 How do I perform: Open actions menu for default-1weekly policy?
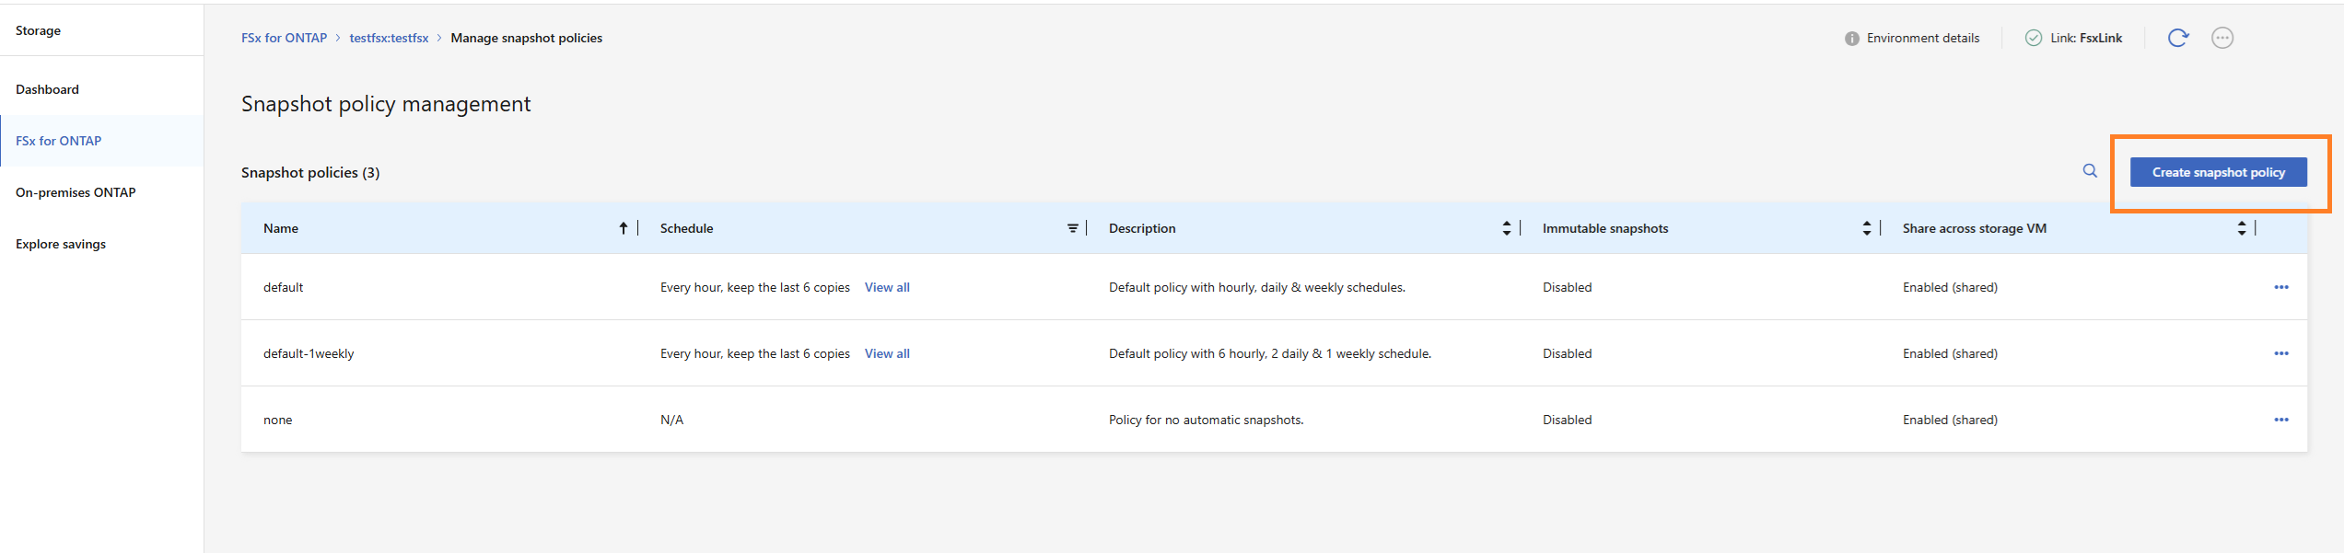click(x=2280, y=353)
